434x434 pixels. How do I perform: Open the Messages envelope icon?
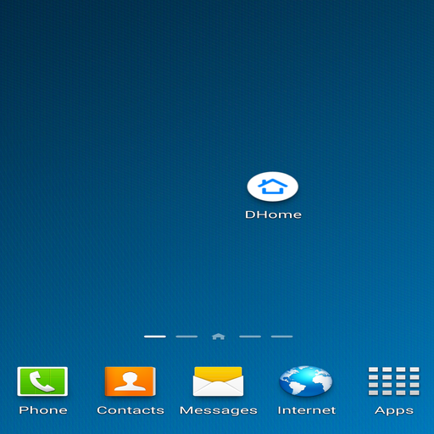point(218,381)
